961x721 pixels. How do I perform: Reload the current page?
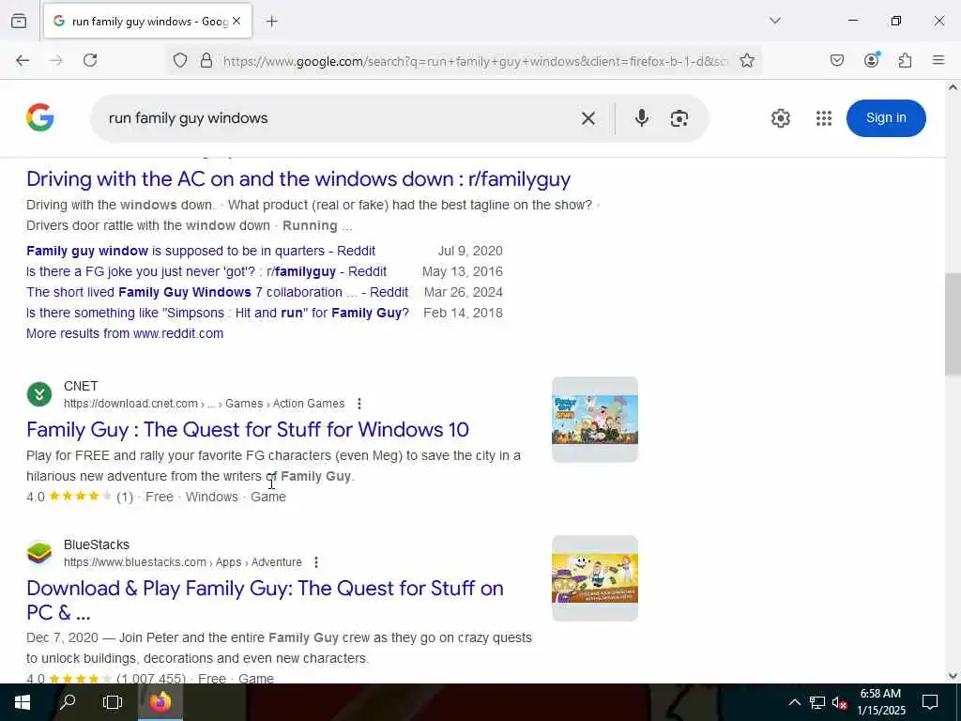point(90,60)
